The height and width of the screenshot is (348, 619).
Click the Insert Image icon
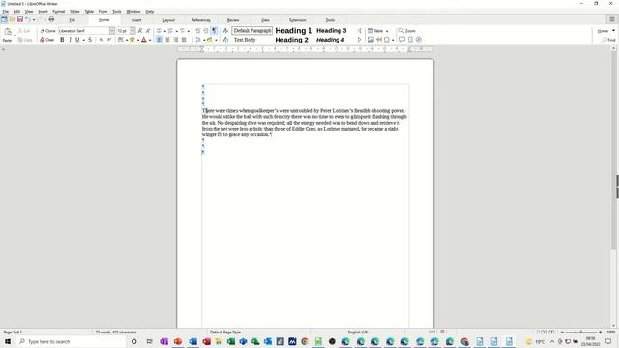[x=370, y=40]
